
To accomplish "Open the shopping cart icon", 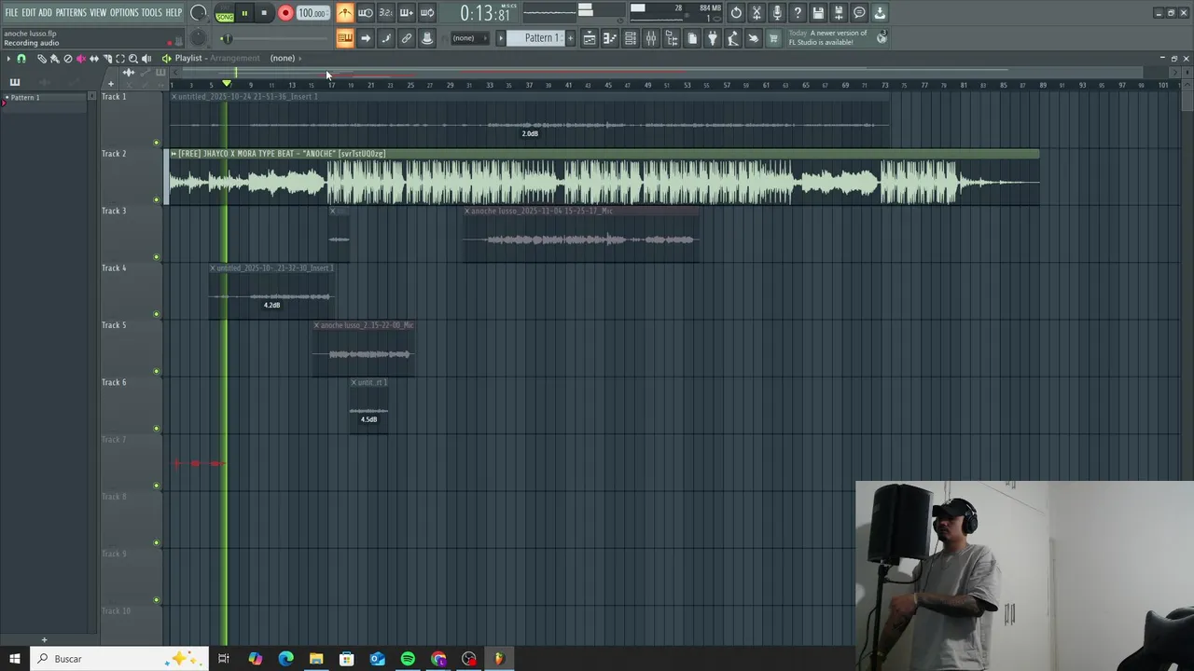I will point(773,38).
